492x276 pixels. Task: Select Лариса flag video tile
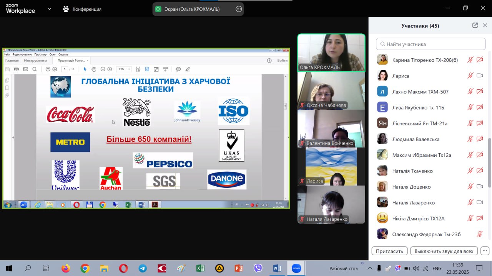pos(331,167)
